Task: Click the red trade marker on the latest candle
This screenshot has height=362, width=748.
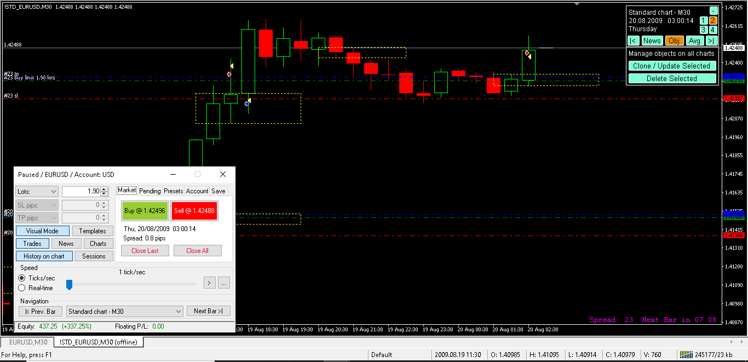Action: [x=527, y=53]
